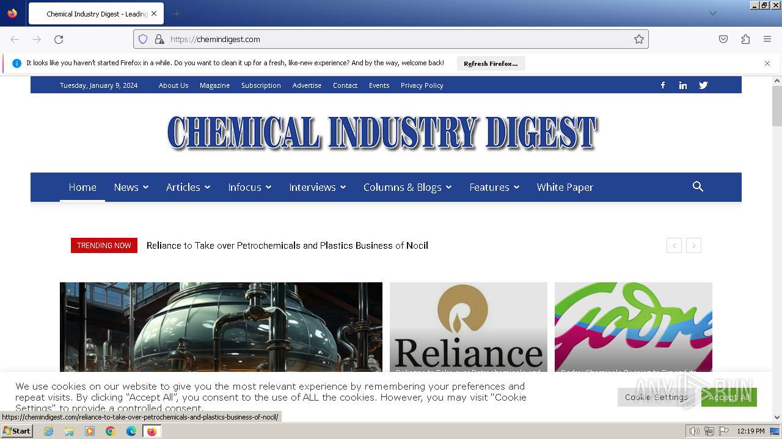The image size is (782, 439).
Task: Open the media player taskbar icon
Action: 90,431
